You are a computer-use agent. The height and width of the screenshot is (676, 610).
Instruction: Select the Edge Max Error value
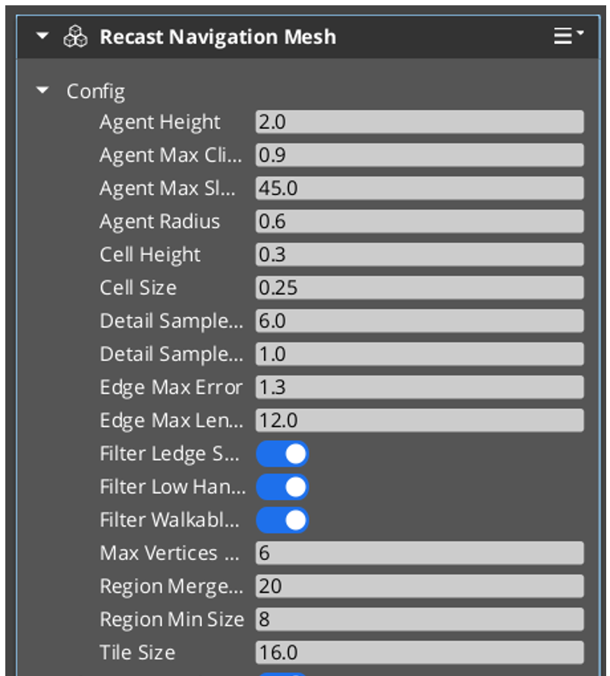pyautogui.click(x=419, y=387)
